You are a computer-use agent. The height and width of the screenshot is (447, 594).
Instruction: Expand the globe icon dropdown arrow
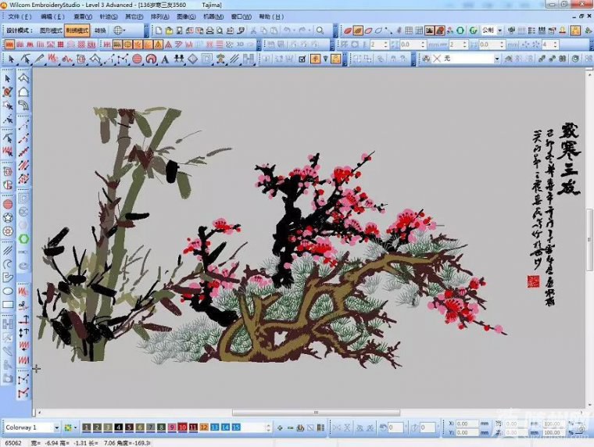(x=124, y=30)
